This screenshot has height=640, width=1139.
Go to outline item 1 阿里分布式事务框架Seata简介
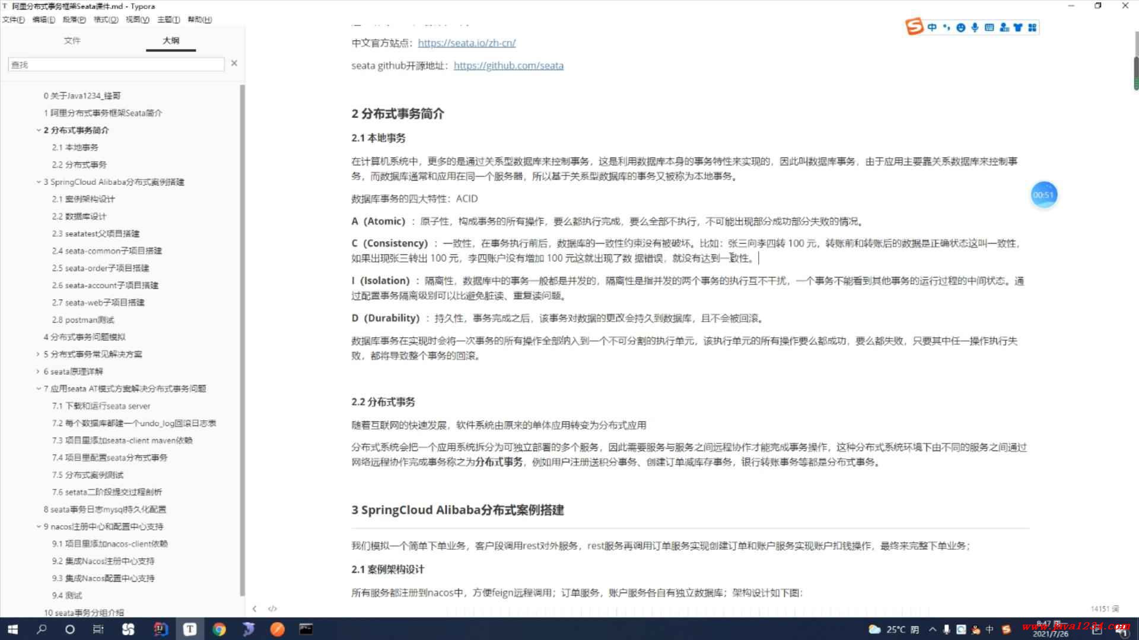[103, 113]
